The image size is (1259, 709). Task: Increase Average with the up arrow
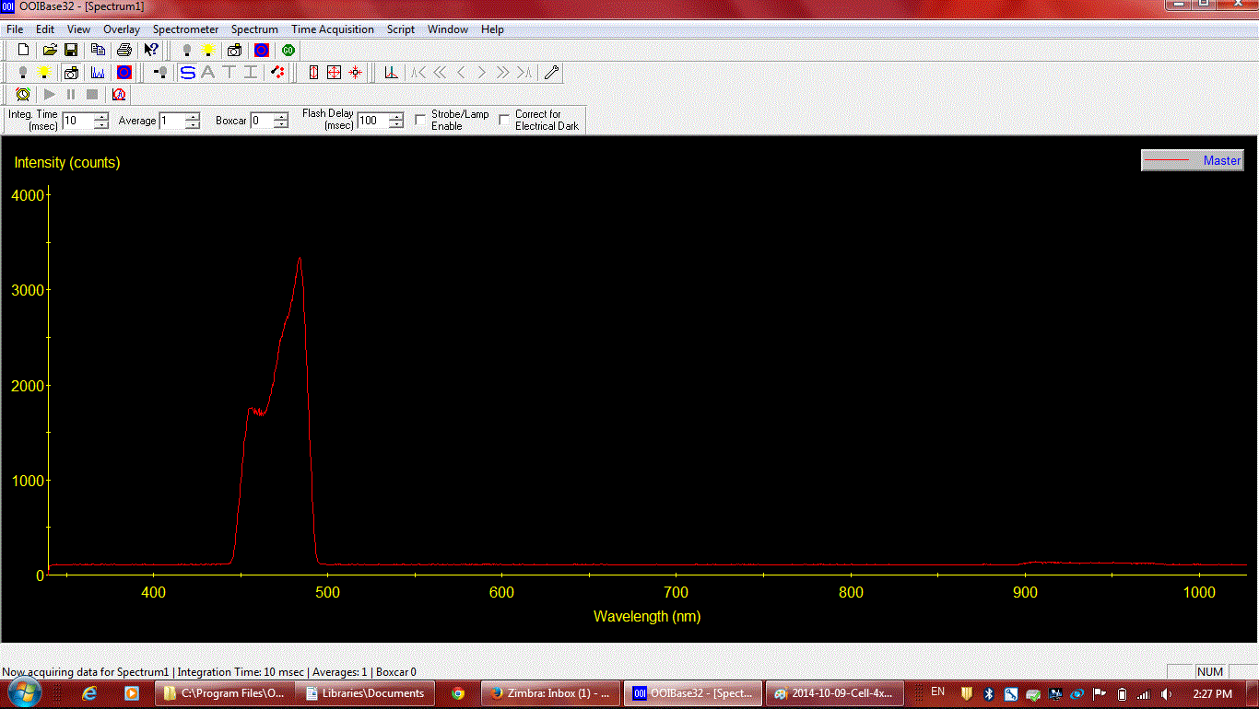click(193, 116)
